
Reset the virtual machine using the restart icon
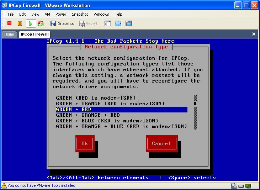[x=41, y=23]
